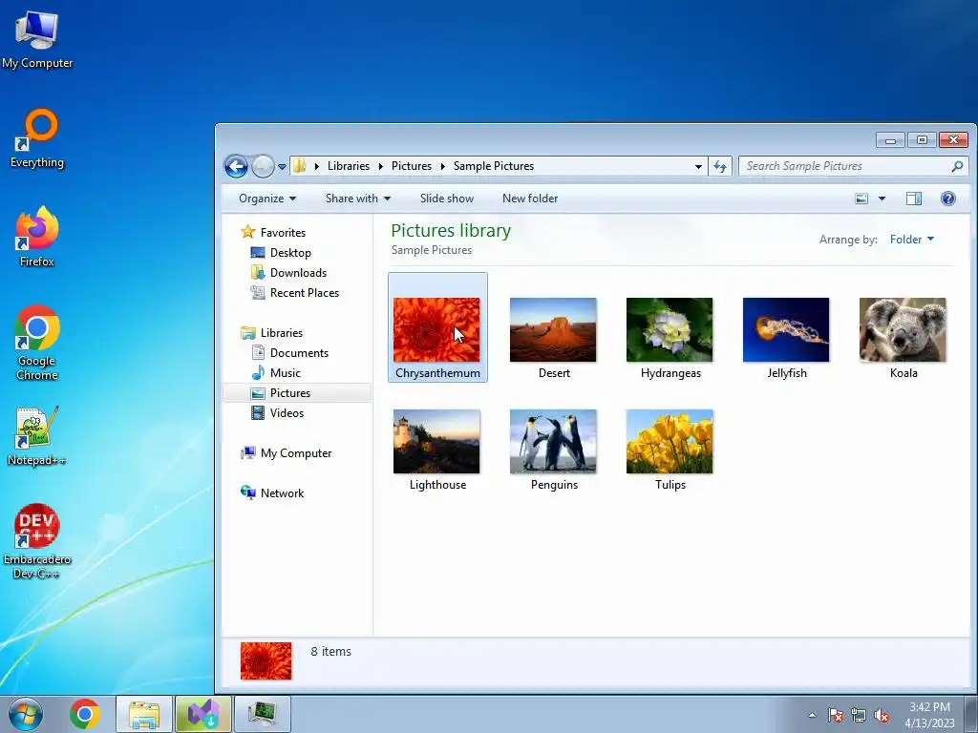Click the 8 items status text

331,651
